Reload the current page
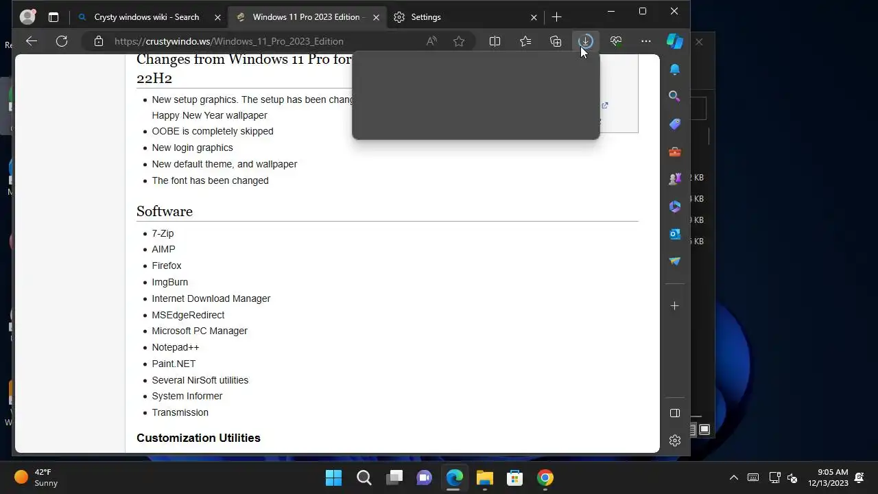878x494 pixels. 62,41
